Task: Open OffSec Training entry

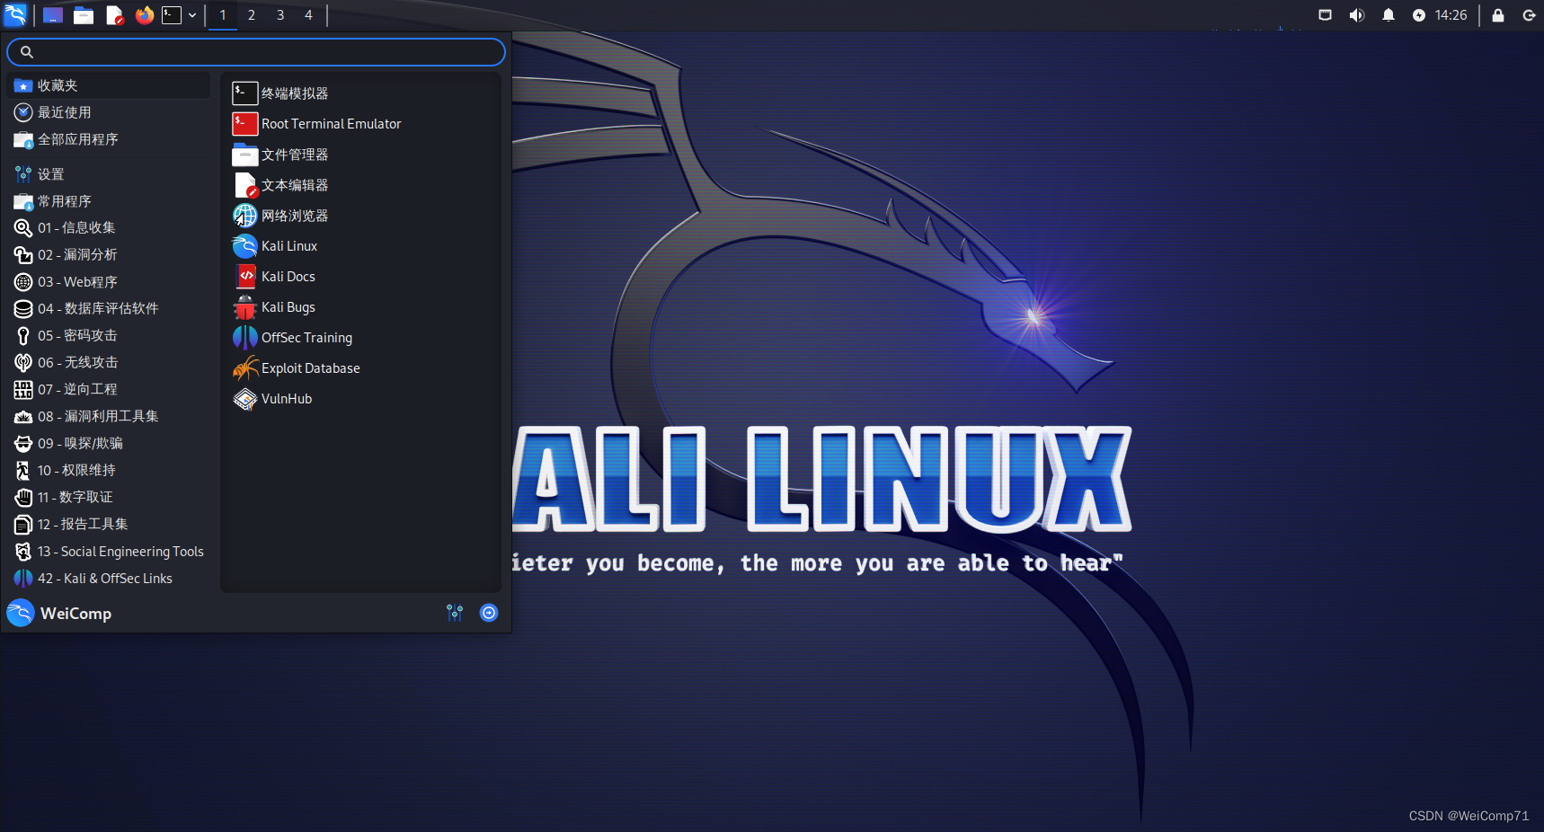Action: (x=360, y=338)
